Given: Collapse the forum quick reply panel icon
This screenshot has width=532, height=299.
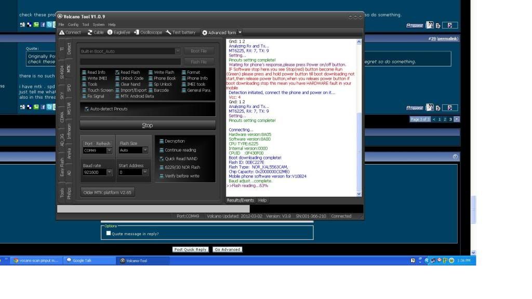Looking at the screenshot, I should click(455, 157).
